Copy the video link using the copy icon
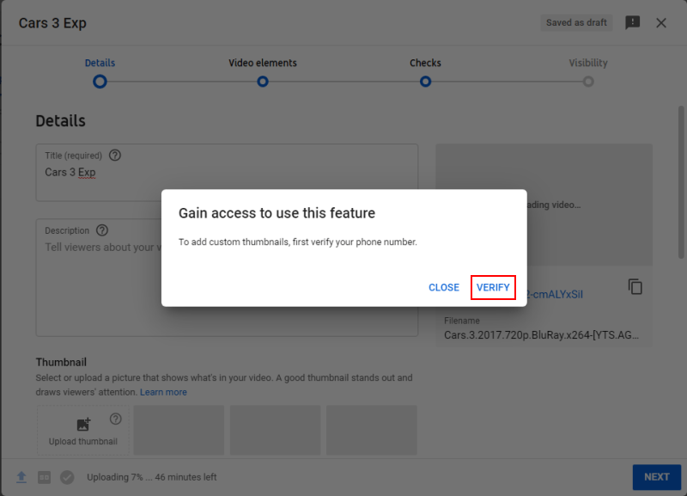 coord(635,287)
